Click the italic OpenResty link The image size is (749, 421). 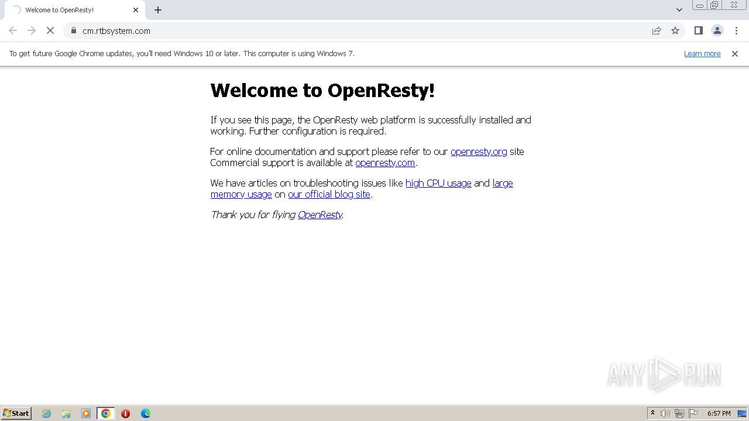click(x=320, y=215)
